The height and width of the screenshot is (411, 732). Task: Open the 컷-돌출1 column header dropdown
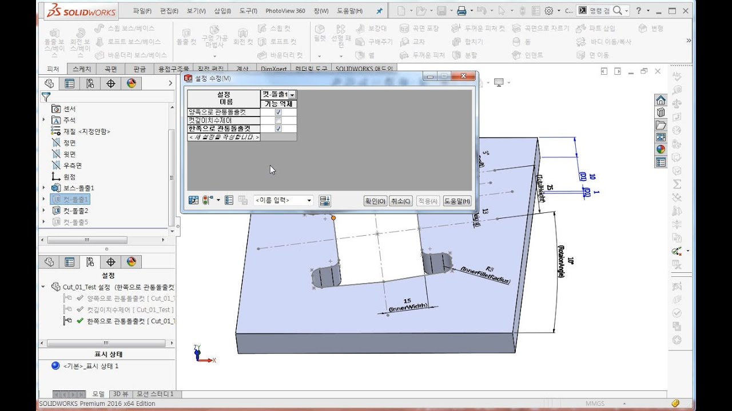point(292,95)
